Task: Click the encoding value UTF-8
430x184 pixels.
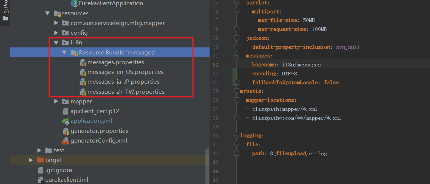Action: pos(289,74)
